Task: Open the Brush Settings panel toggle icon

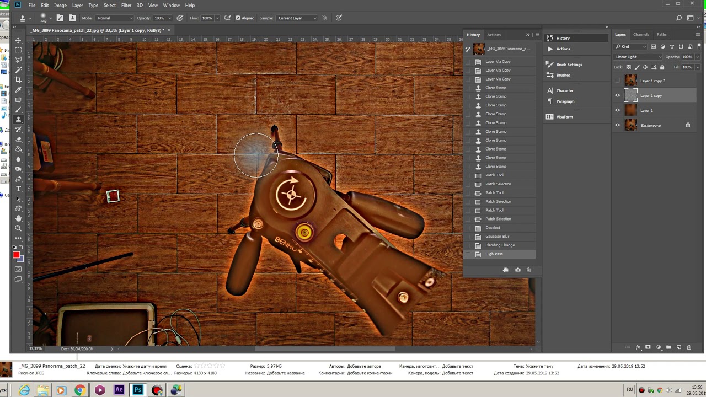Action: [x=60, y=18]
